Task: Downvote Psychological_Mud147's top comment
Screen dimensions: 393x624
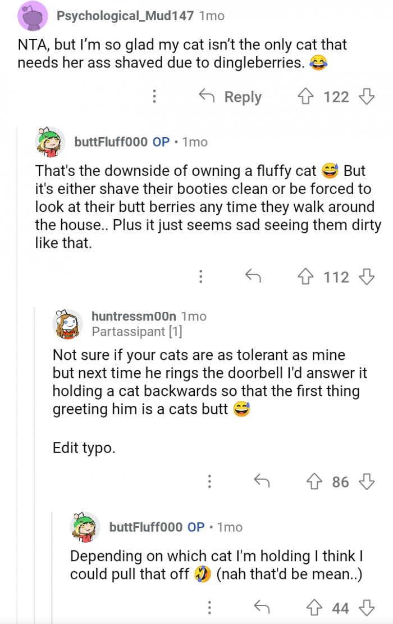Action: coord(367,97)
